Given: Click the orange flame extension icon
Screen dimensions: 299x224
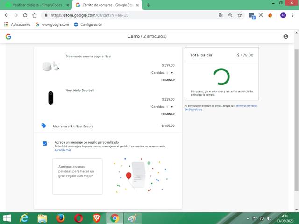Looking at the screenshot, I should (x=270, y=15).
